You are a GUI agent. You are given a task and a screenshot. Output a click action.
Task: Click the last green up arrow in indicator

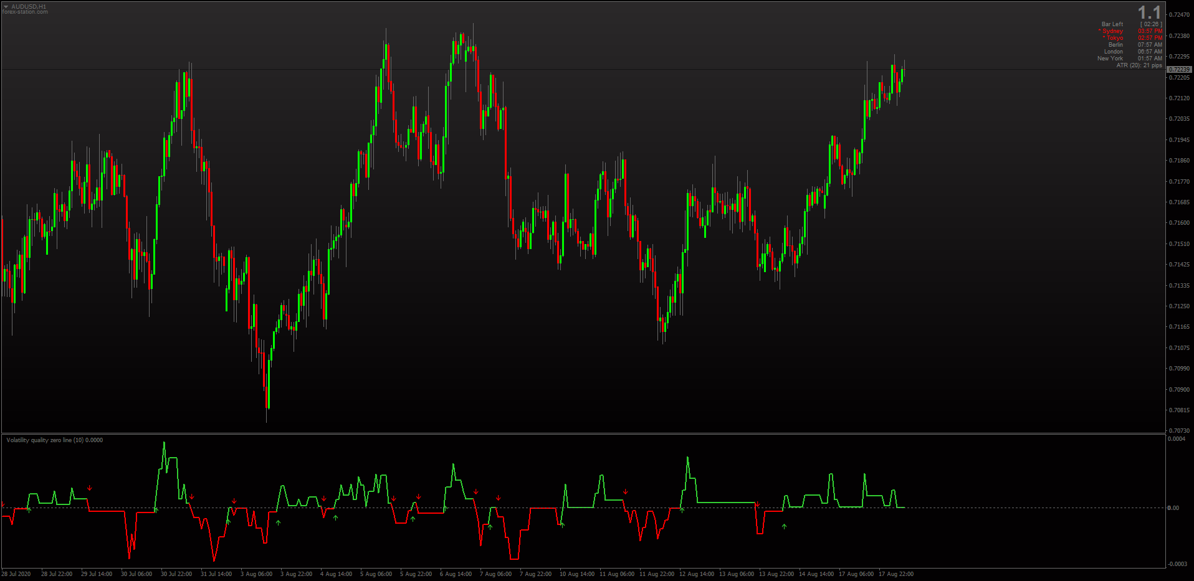click(784, 527)
